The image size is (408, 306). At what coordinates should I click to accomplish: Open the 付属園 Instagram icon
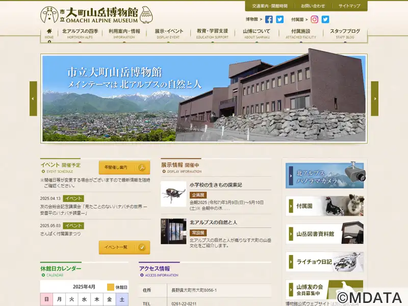pos(314,19)
